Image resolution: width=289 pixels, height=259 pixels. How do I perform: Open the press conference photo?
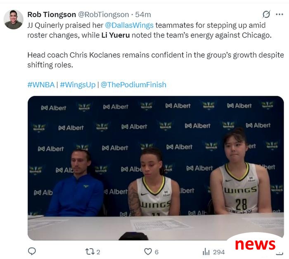click(x=156, y=168)
